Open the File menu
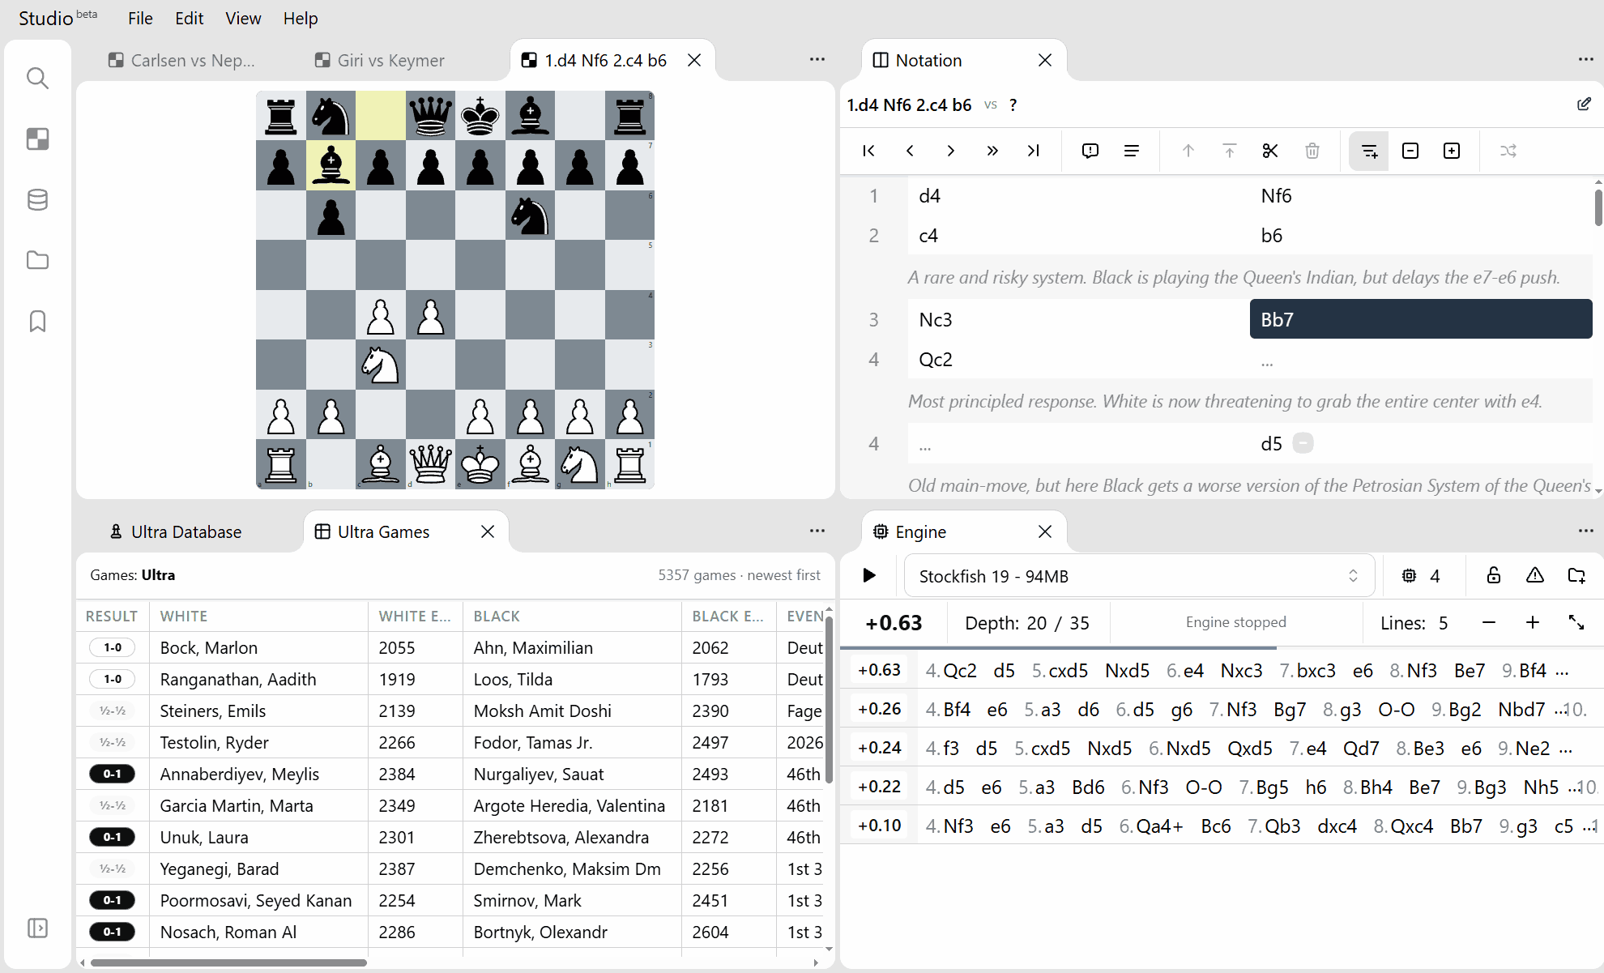 coord(140,18)
